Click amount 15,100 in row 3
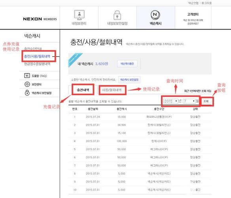The image size is (231, 198). tap(122, 133)
